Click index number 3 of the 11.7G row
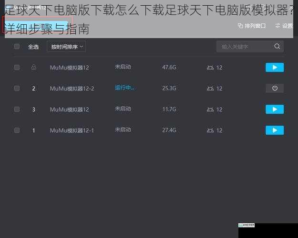The width and height of the screenshot is (298, 238). point(34,109)
